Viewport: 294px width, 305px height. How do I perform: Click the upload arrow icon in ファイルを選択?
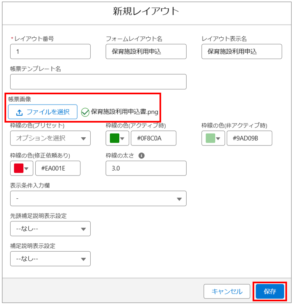19,112
